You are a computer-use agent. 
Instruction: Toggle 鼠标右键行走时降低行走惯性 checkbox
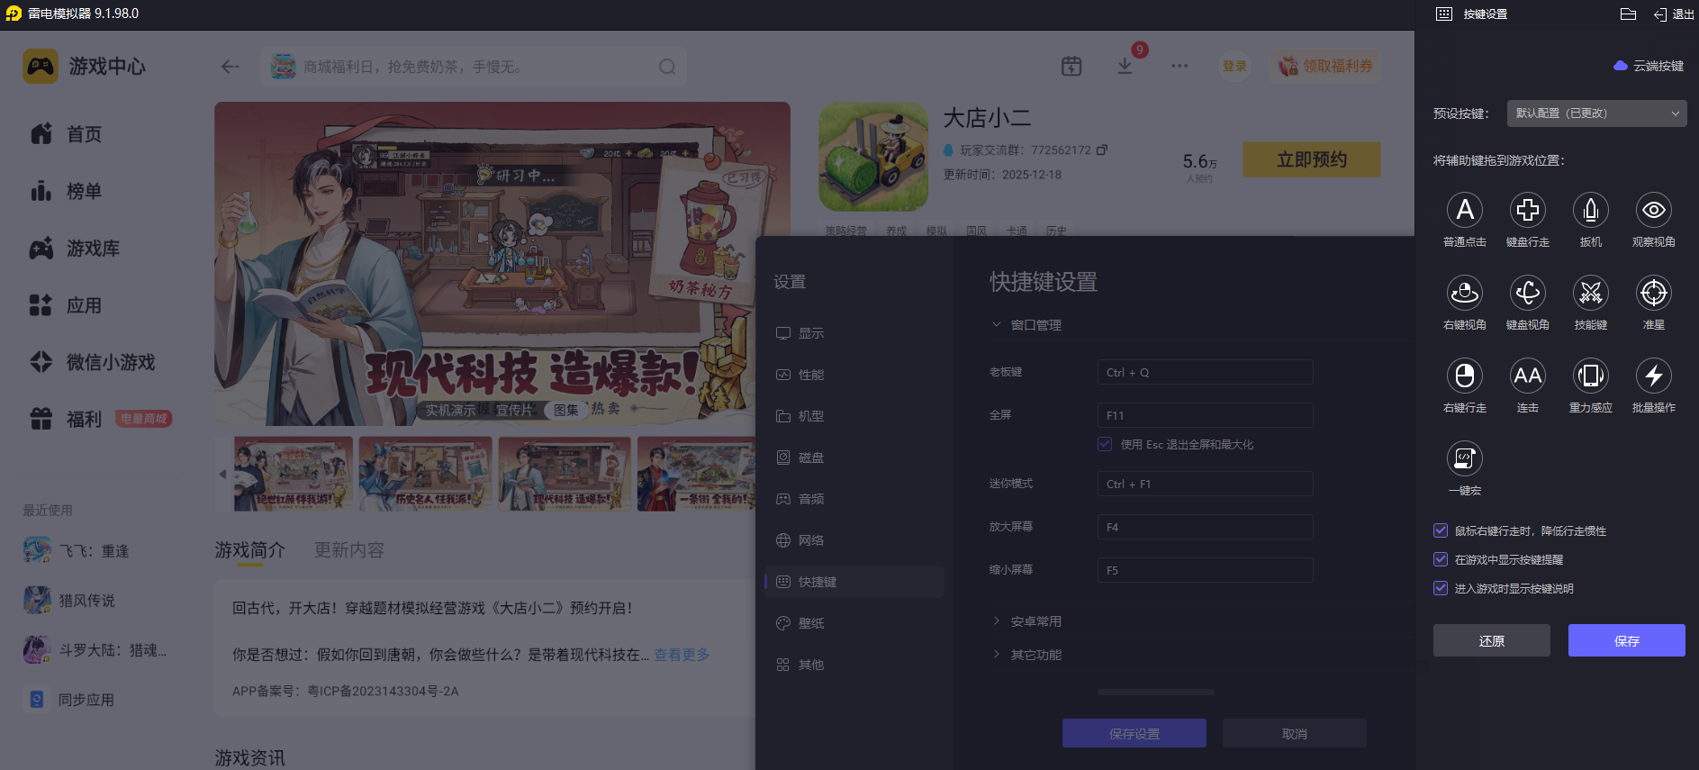point(1441,530)
